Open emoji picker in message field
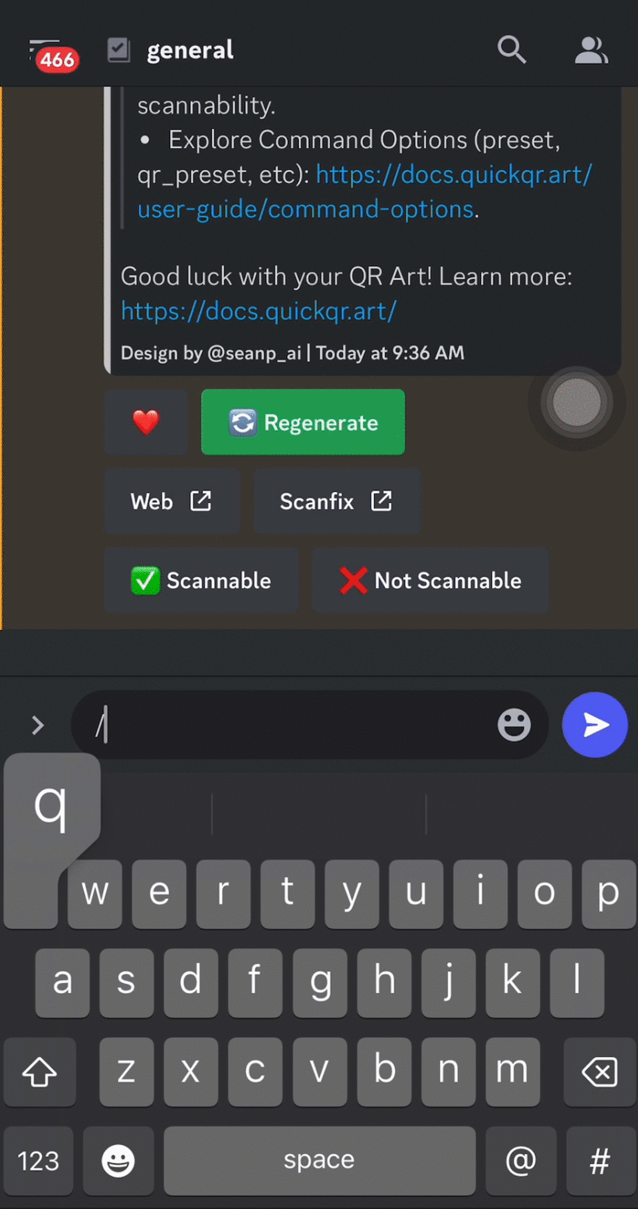This screenshot has width=638, height=1209. [514, 725]
